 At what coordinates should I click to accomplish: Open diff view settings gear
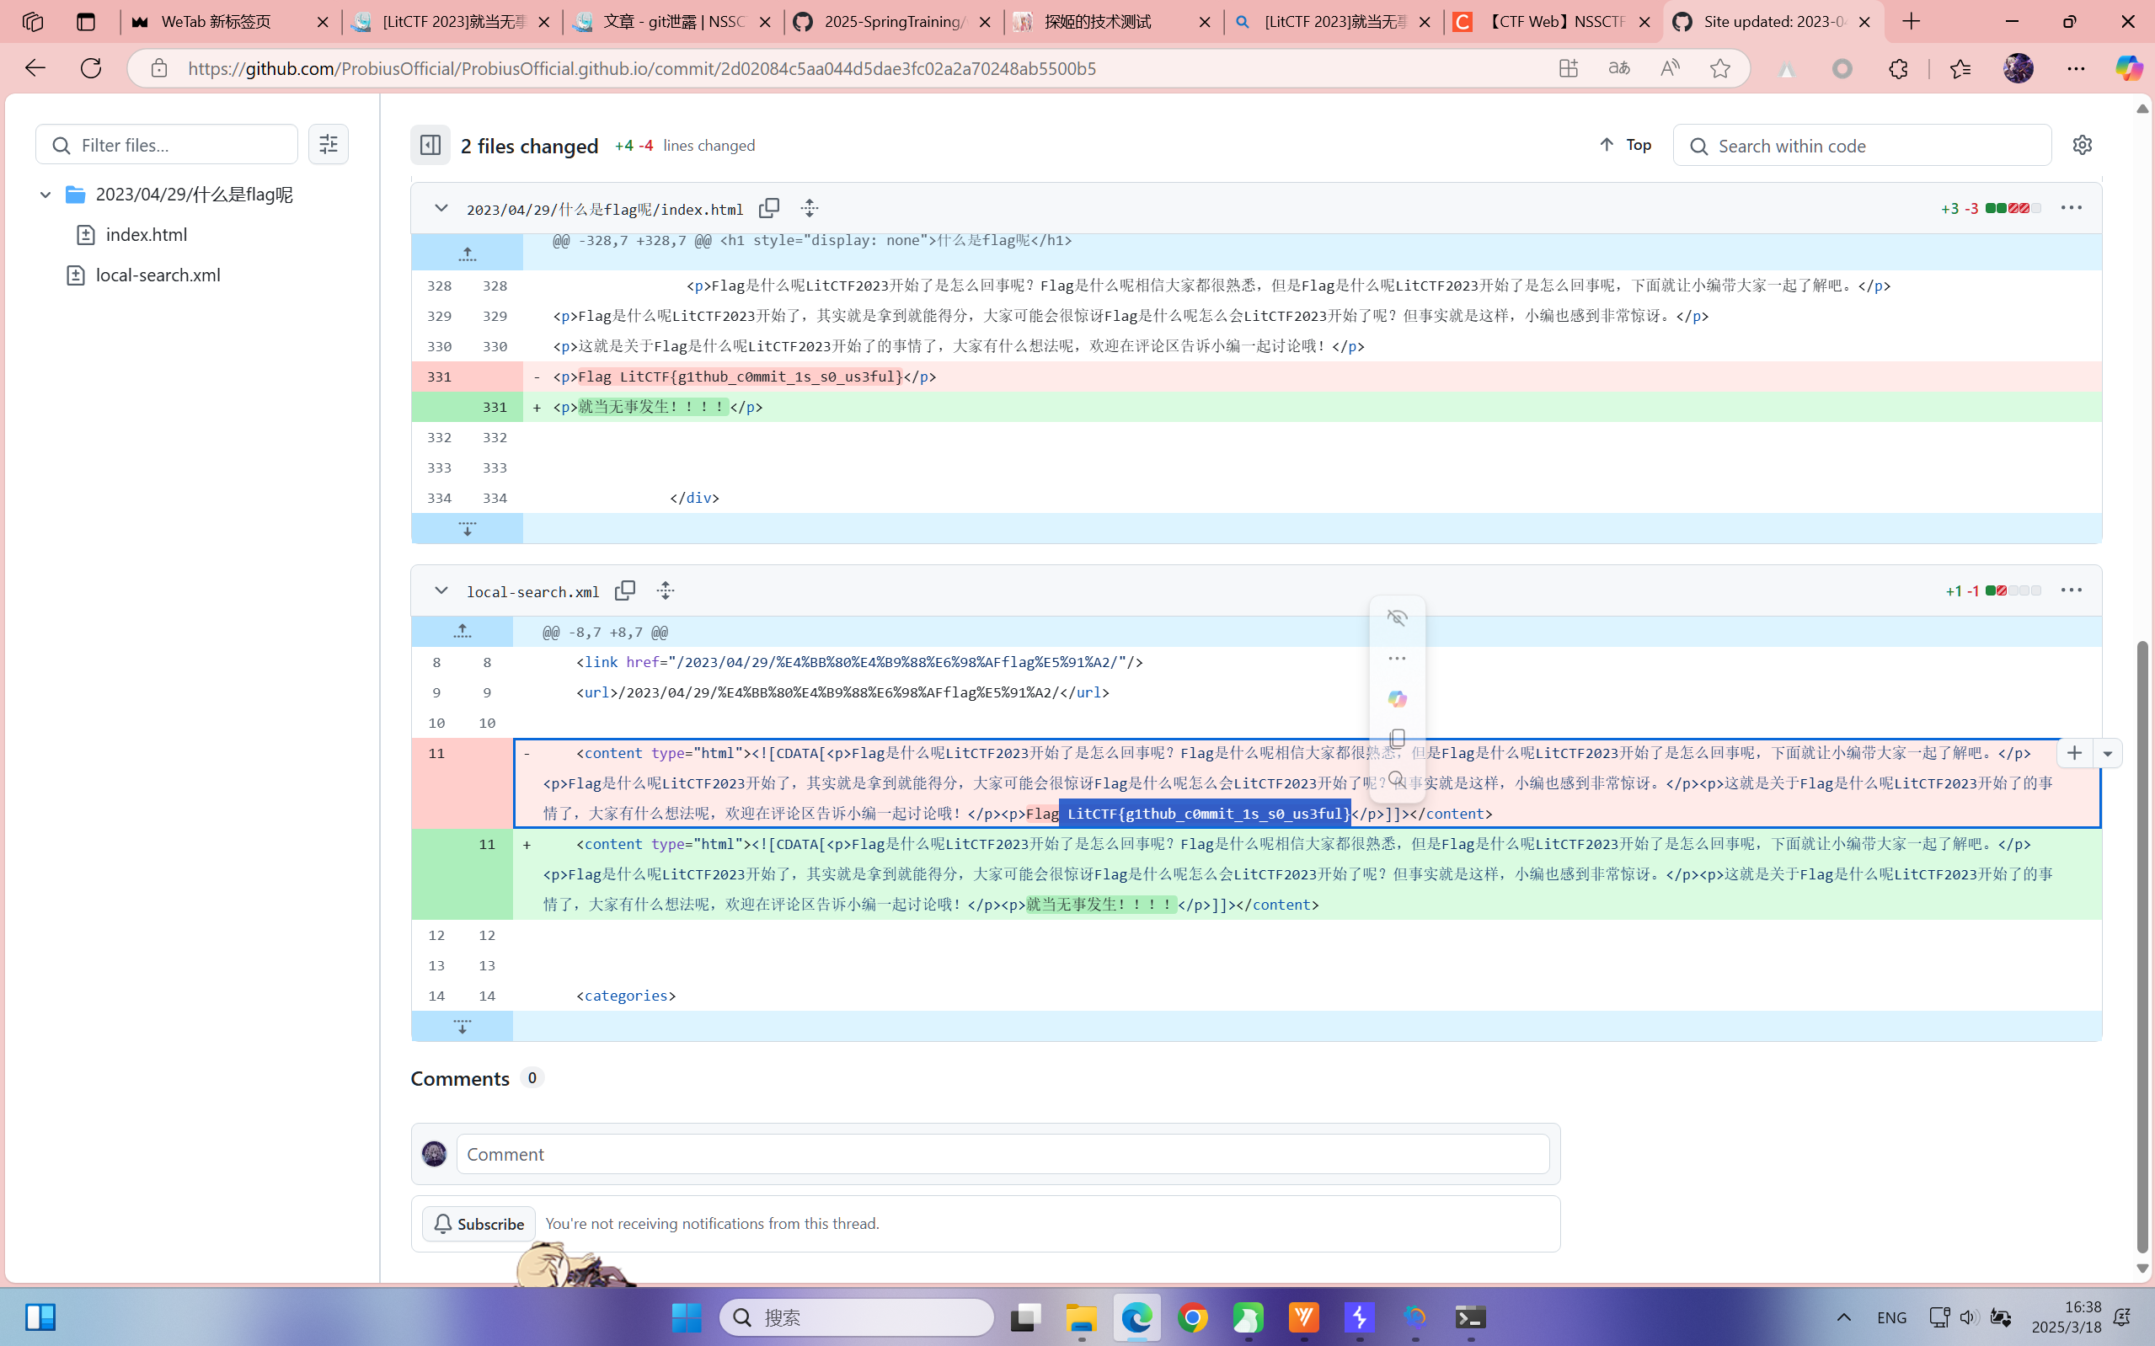point(2081,145)
